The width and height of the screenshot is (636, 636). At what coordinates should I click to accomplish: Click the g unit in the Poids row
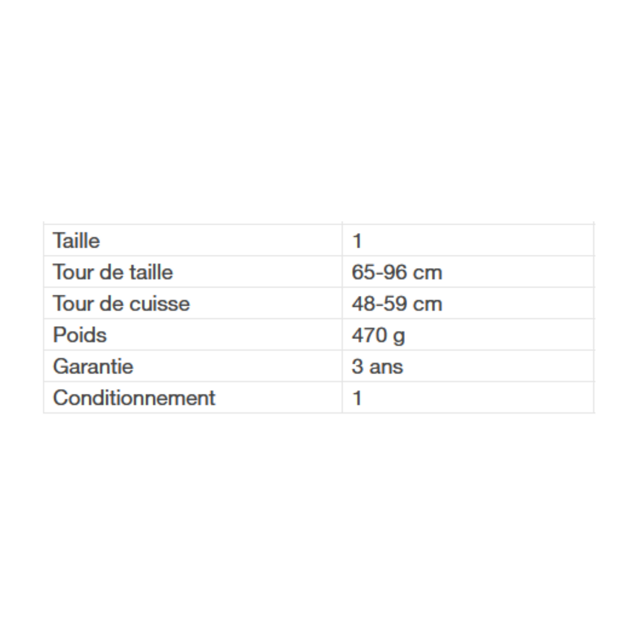(399, 336)
